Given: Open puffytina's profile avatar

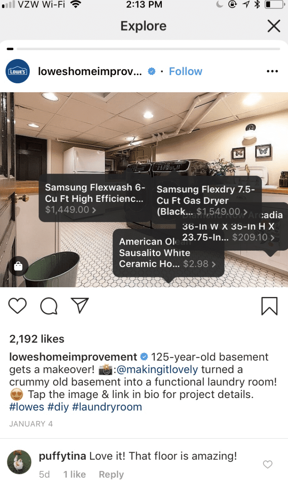Looking at the screenshot, I should [19, 462].
